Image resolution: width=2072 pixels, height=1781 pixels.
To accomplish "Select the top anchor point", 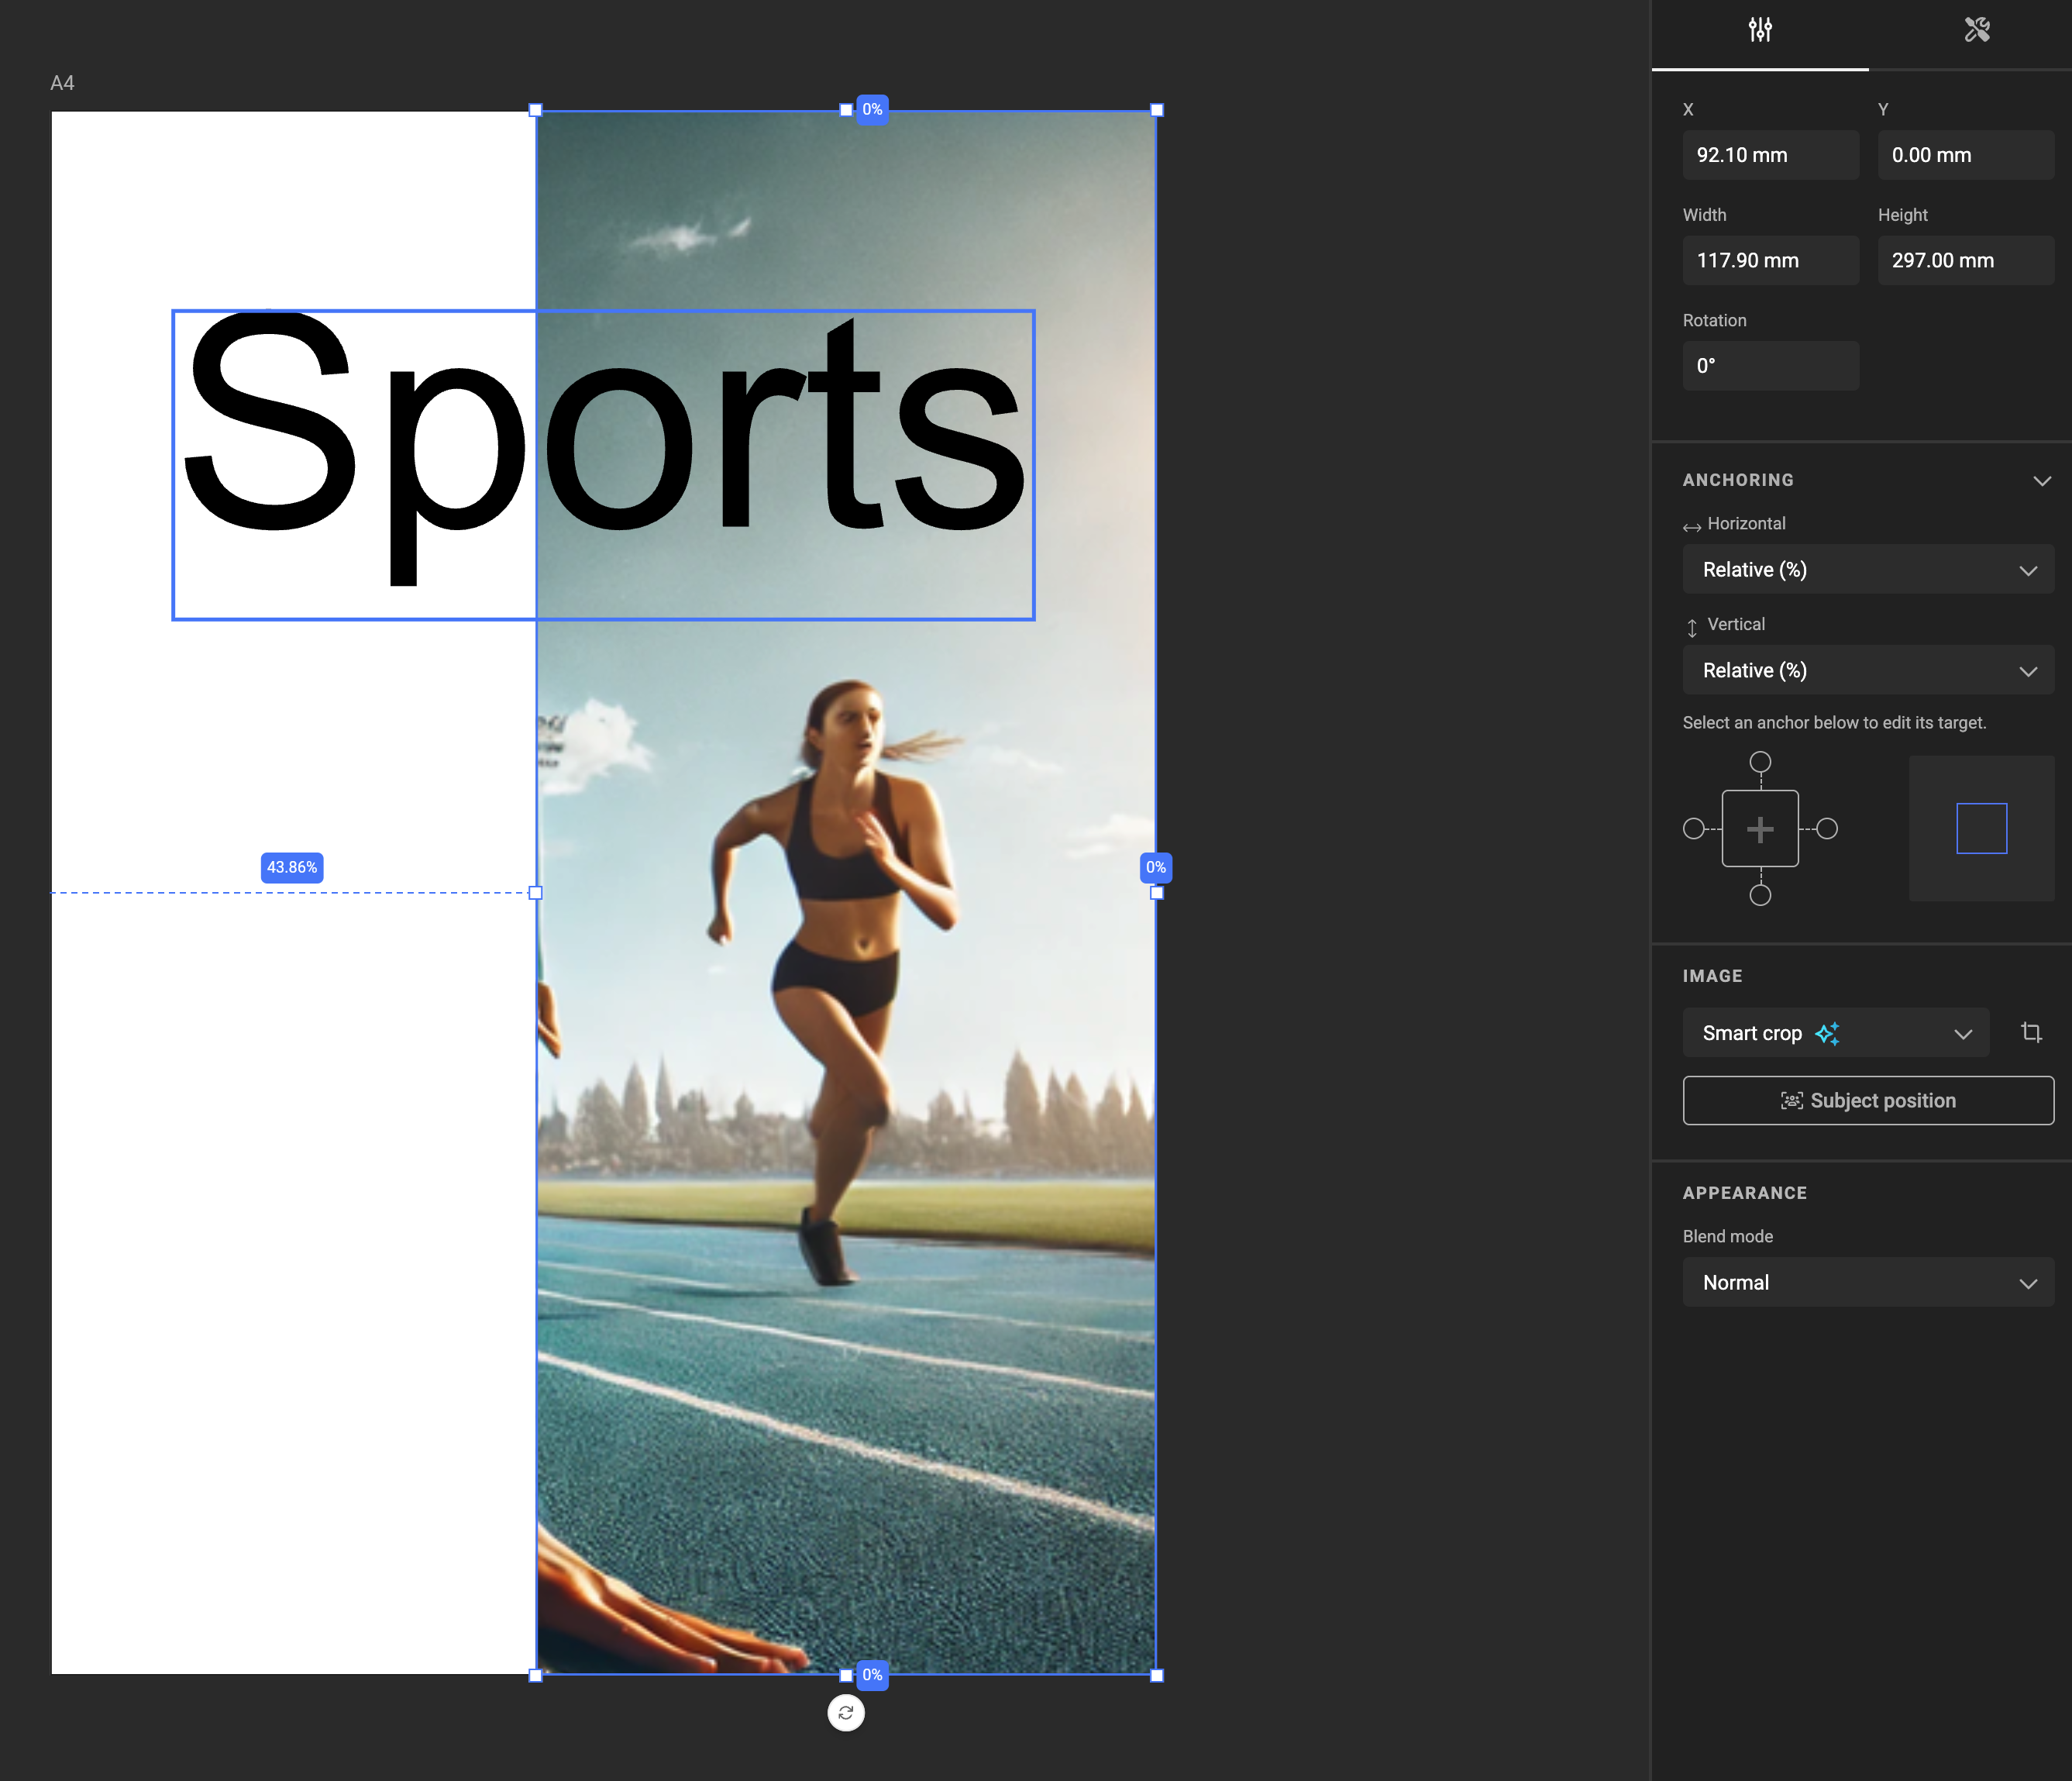I will tap(1760, 762).
